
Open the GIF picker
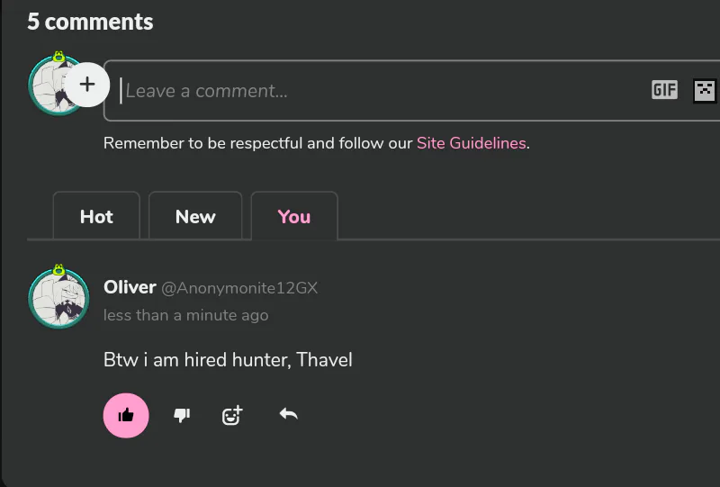point(664,90)
